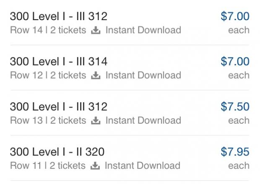260x184 pixels.
Task: Click Instant Download text for Row 14
Action: pyautogui.click(x=143, y=30)
